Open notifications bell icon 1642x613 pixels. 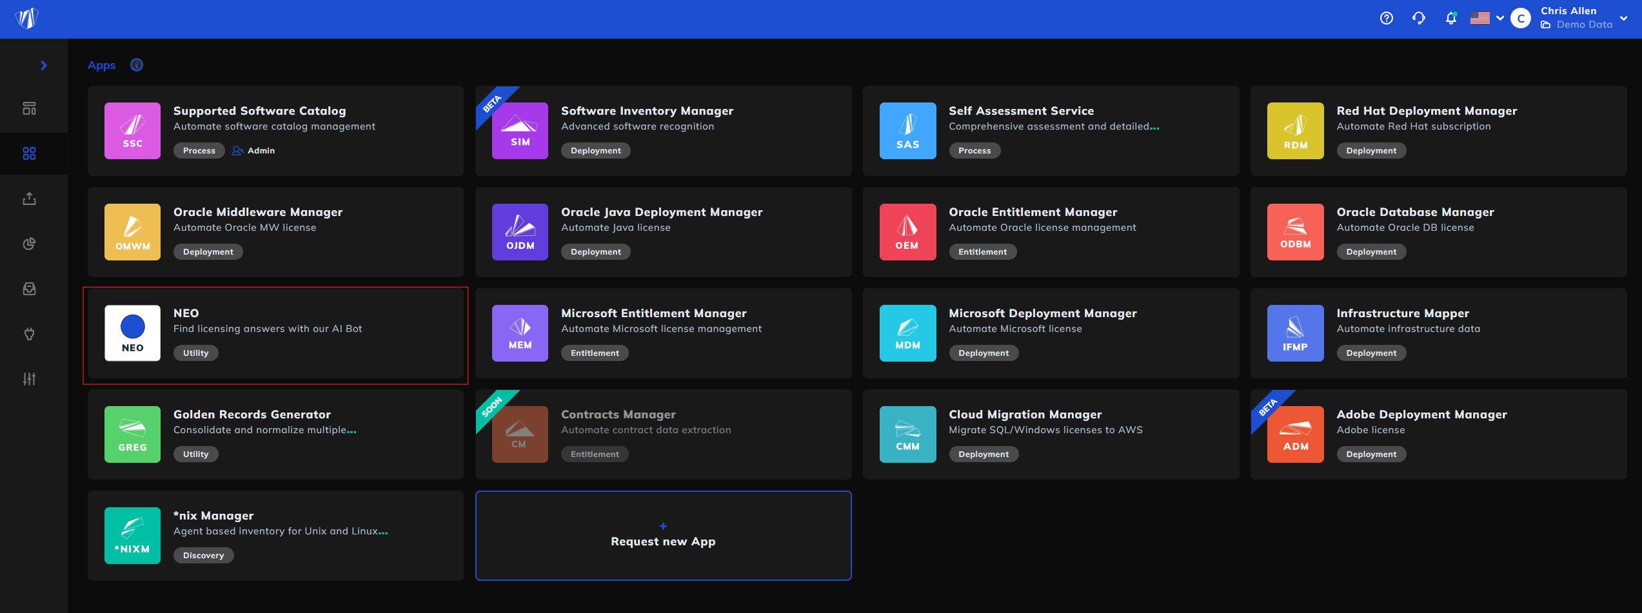click(x=1450, y=18)
